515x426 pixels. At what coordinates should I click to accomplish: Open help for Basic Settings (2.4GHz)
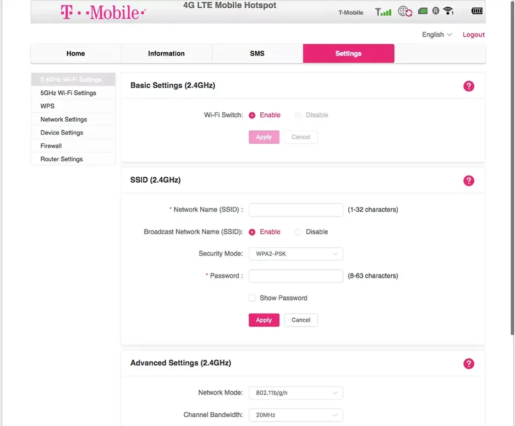coord(468,86)
